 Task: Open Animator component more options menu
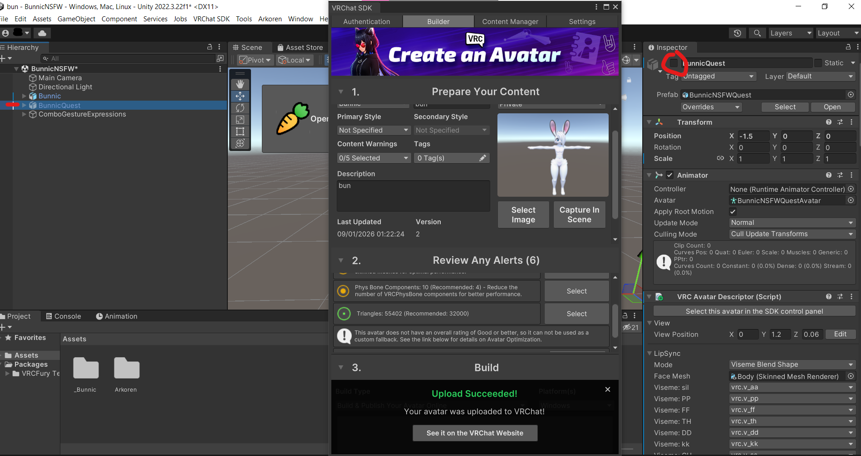(851, 175)
